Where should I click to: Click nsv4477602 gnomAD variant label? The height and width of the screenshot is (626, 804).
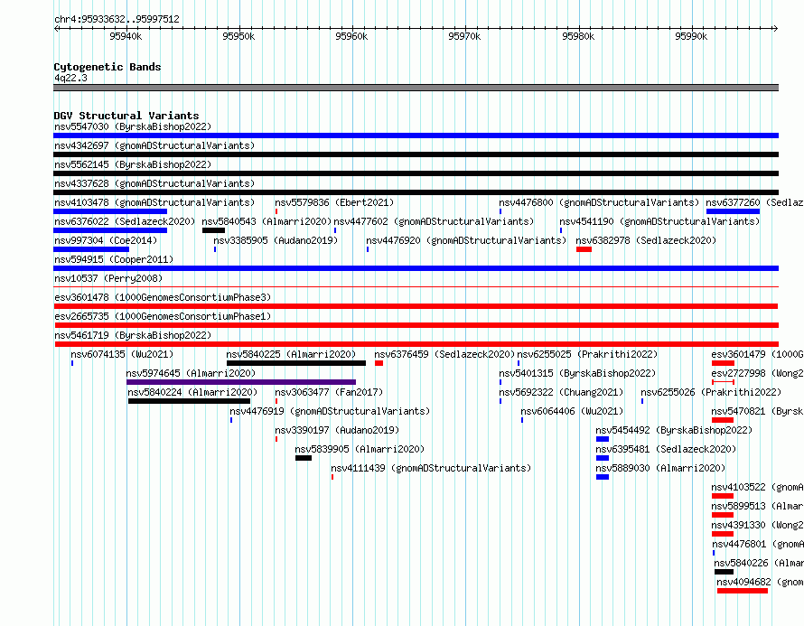pyautogui.click(x=434, y=221)
